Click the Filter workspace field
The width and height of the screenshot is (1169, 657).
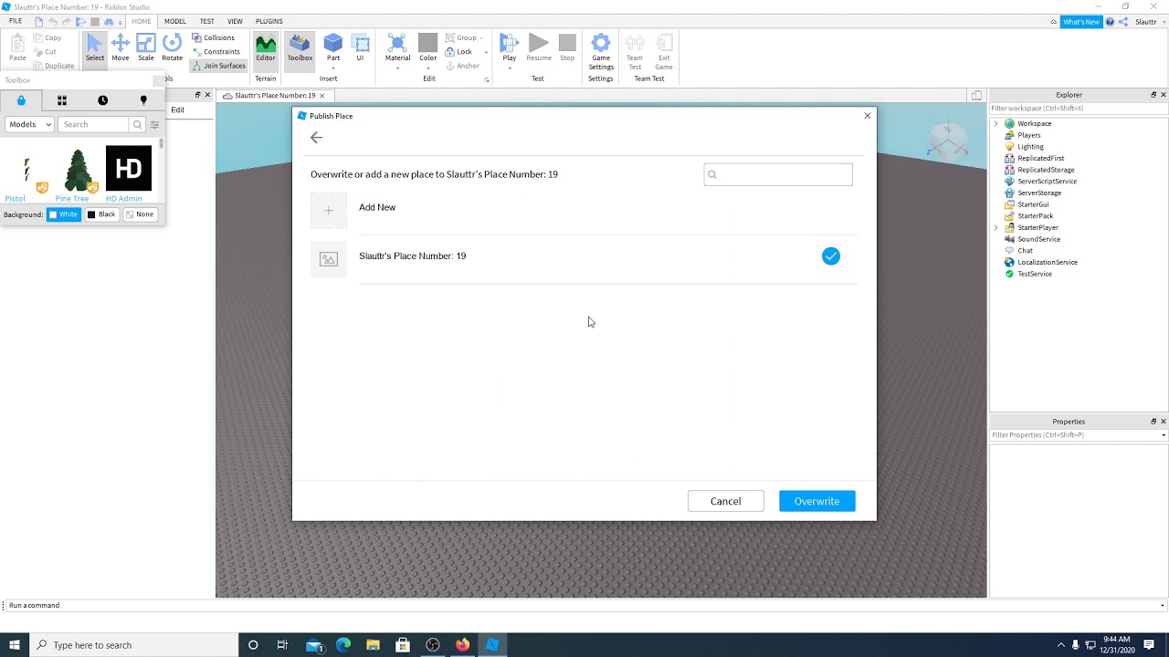pos(1078,109)
